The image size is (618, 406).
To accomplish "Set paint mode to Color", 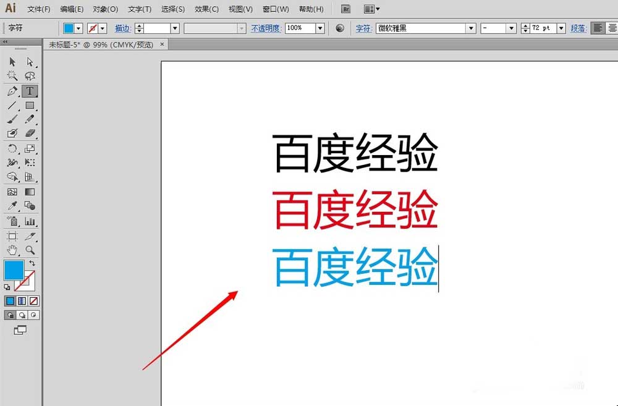I will tap(11, 301).
